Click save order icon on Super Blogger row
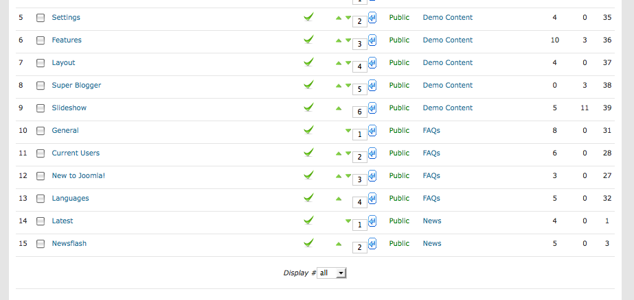The width and height of the screenshot is (634, 300). tap(372, 86)
